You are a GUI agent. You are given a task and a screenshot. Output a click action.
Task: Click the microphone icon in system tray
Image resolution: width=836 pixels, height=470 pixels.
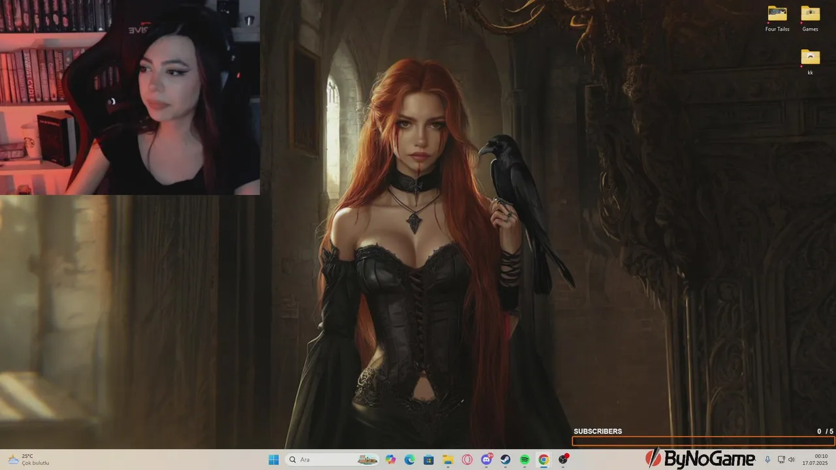pyautogui.click(x=767, y=460)
